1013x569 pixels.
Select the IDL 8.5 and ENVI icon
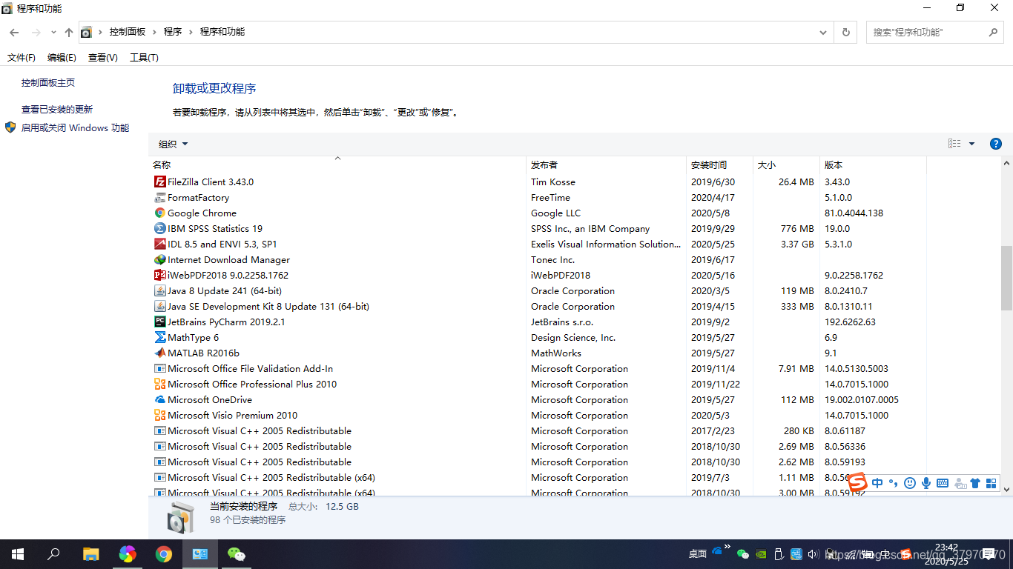point(159,244)
